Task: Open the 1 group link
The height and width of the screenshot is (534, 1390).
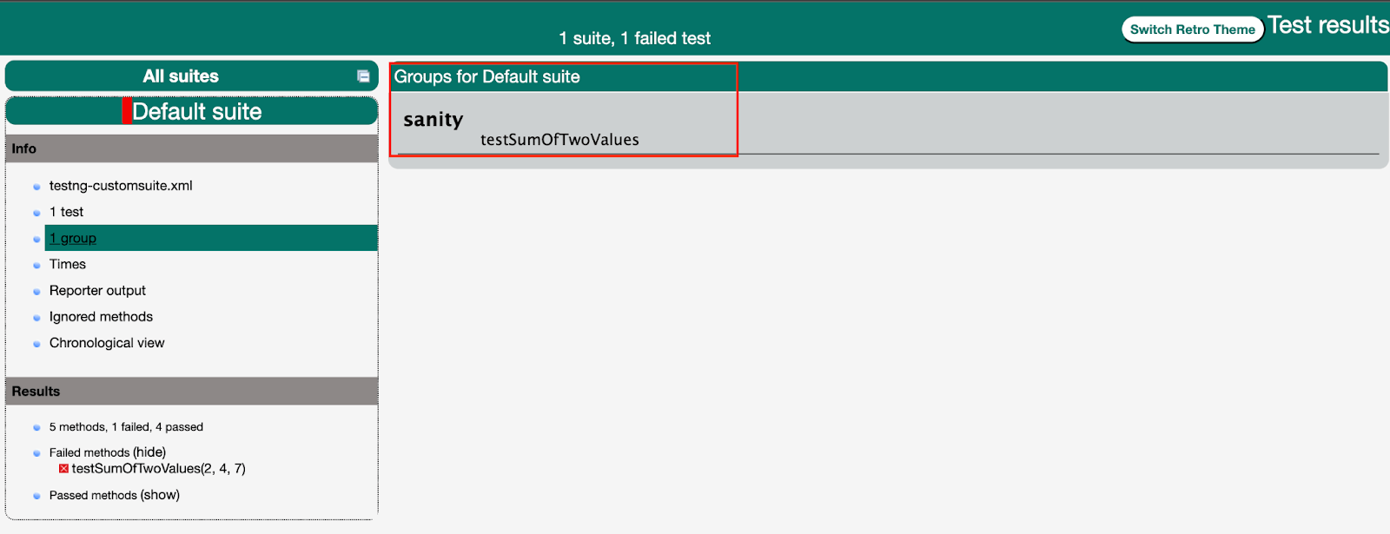Action: point(73,238)
